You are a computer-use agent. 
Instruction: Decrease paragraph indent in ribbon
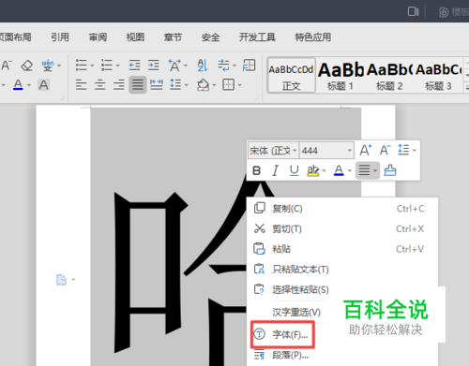pos(135,66)
